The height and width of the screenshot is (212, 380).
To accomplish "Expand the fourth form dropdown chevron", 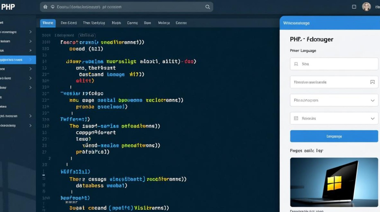I will tap(372, 118).
